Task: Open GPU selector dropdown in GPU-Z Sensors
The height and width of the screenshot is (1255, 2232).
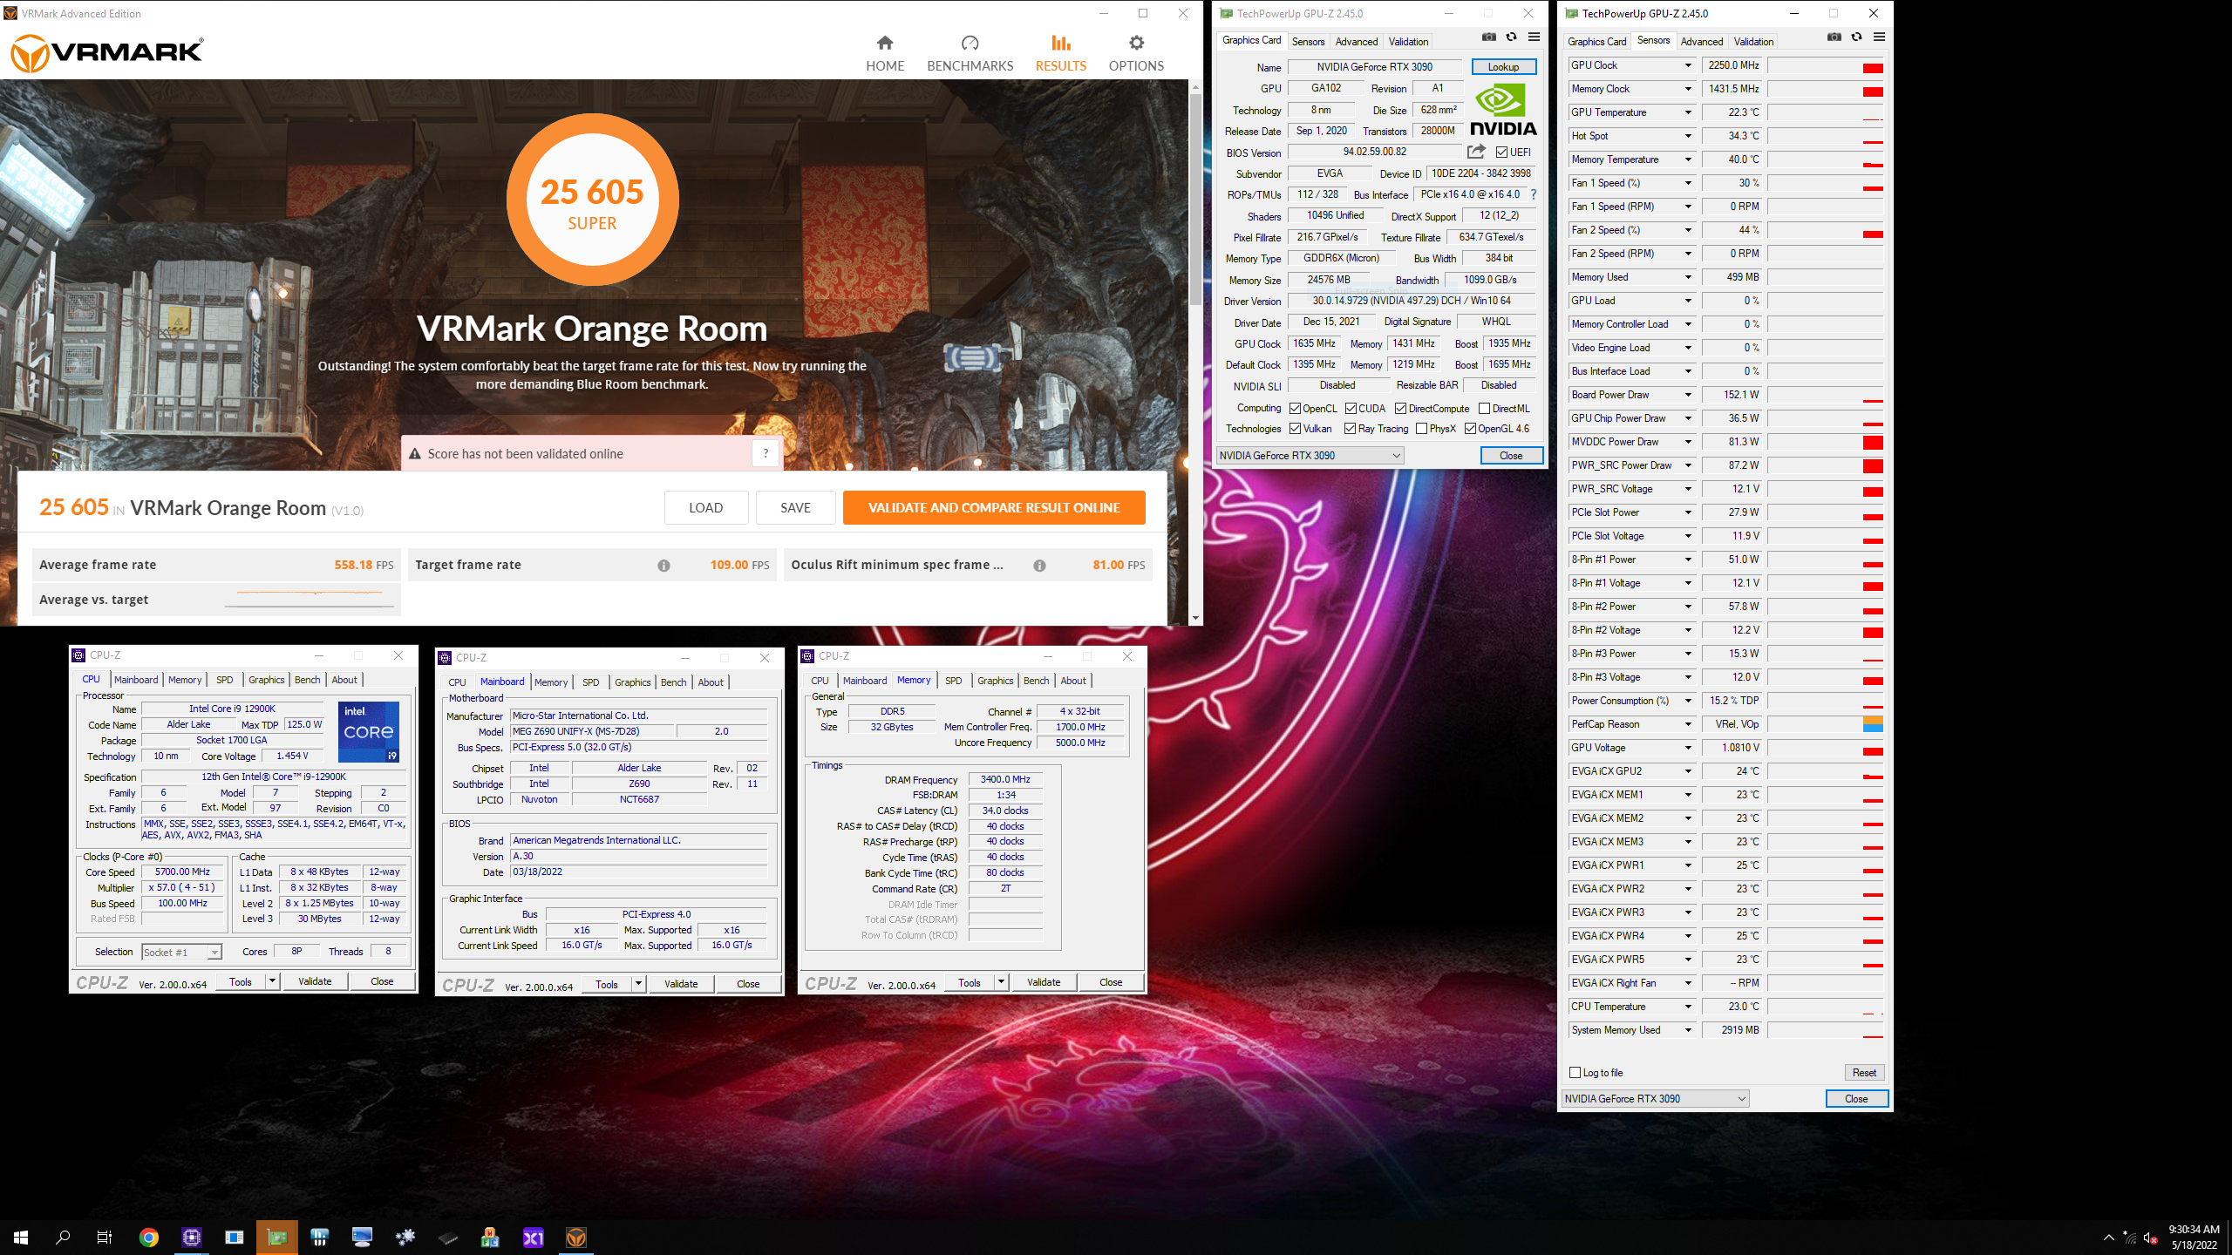Action: [1655, 1099]
